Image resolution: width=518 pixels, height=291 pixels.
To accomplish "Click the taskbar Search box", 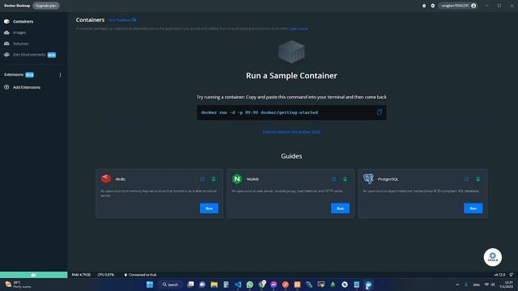I will click(171, 285).
